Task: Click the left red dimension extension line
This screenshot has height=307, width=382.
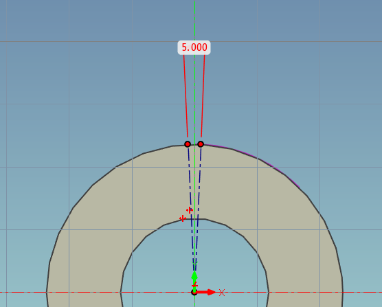Action: coord(186,96)
